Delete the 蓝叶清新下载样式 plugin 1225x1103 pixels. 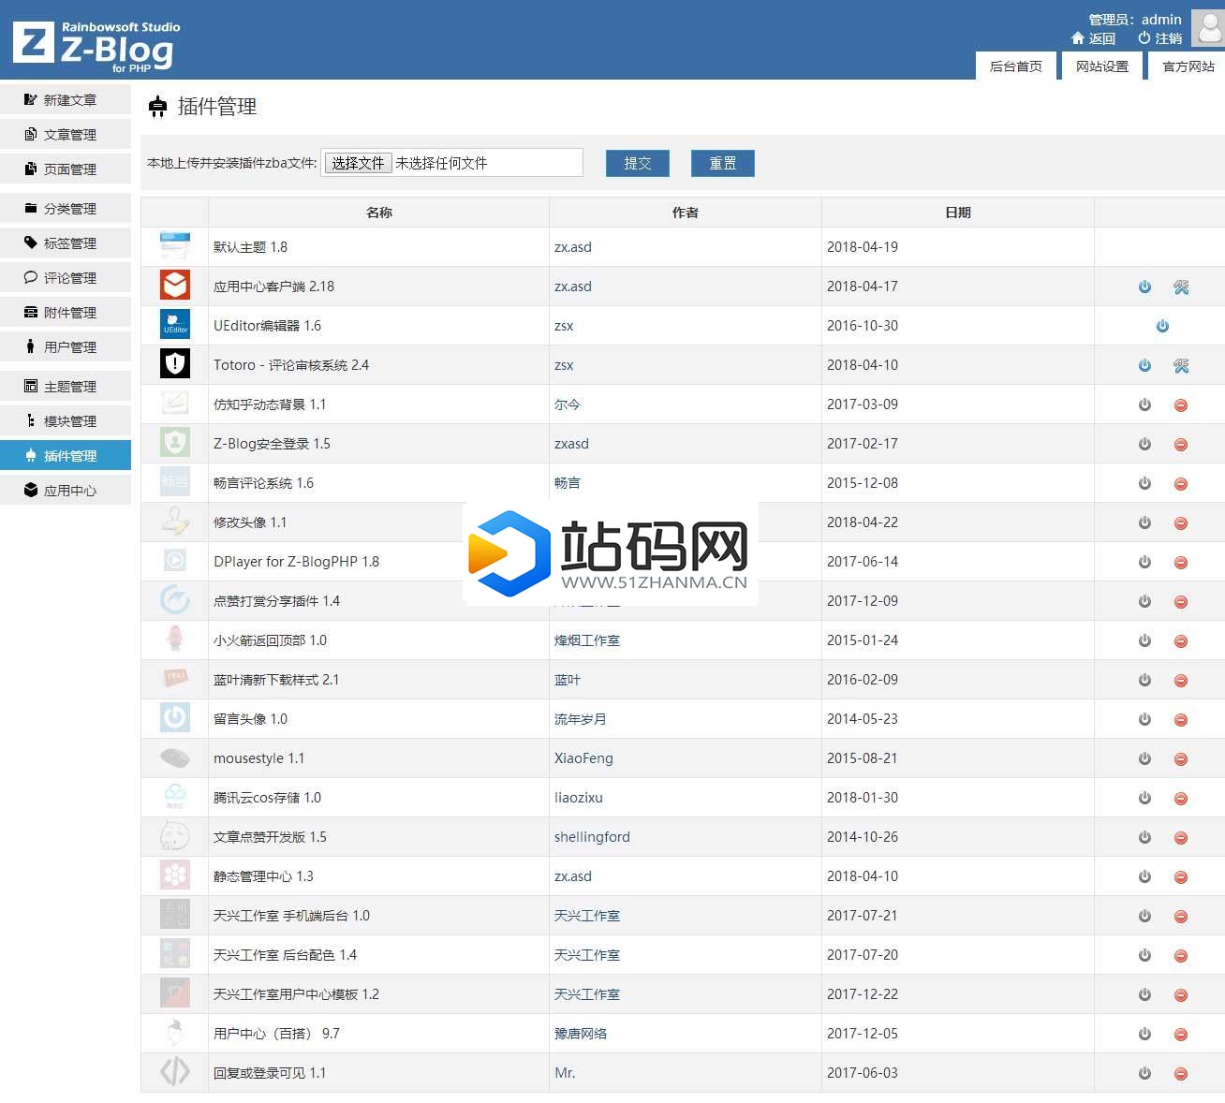(x=1181, y=681)
